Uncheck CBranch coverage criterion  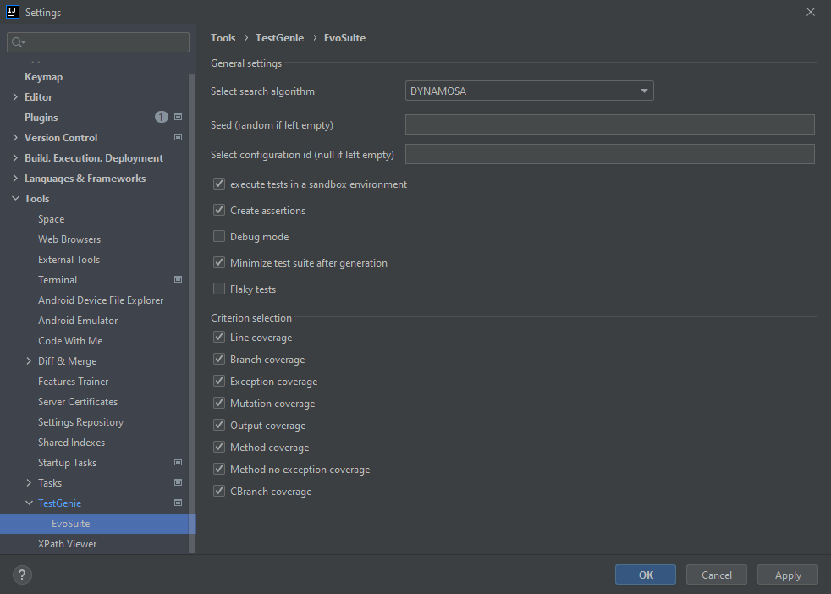click(x=219, y=492)
